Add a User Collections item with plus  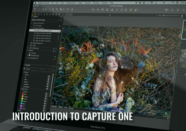(x=54, y=49)
